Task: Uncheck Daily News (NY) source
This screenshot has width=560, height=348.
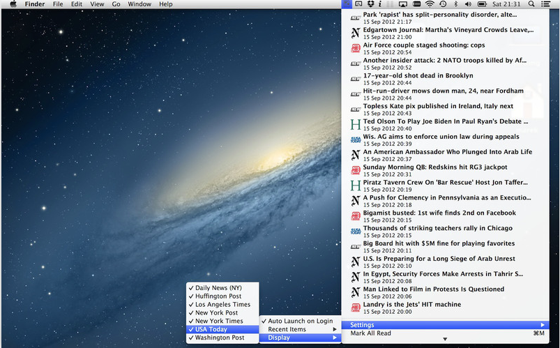Action: pyautogui.click(x=222, y=287)
